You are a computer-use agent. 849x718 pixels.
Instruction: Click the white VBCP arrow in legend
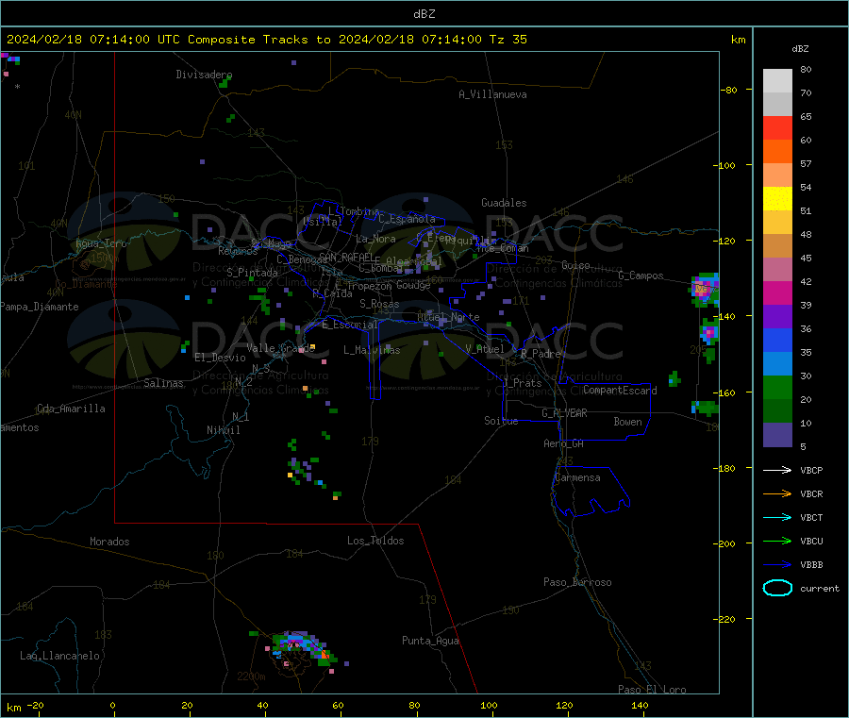click(x=777, y=470)
